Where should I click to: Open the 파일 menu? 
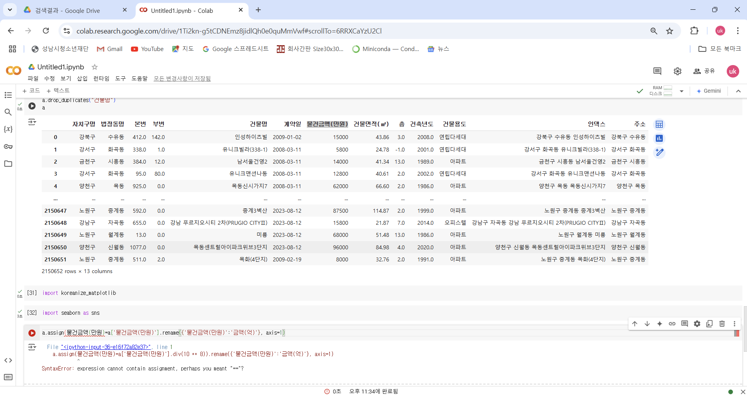click(33, 78)
